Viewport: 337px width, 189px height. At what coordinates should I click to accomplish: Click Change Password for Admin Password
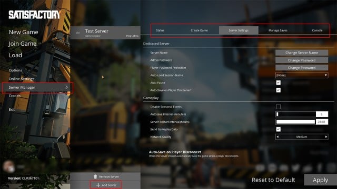point(302,60)
